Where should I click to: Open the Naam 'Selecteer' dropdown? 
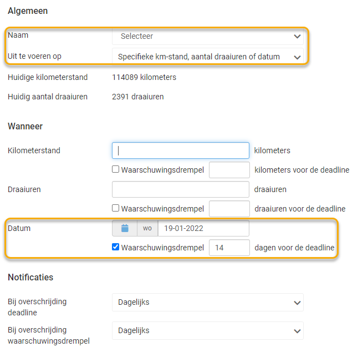[208, 37]
